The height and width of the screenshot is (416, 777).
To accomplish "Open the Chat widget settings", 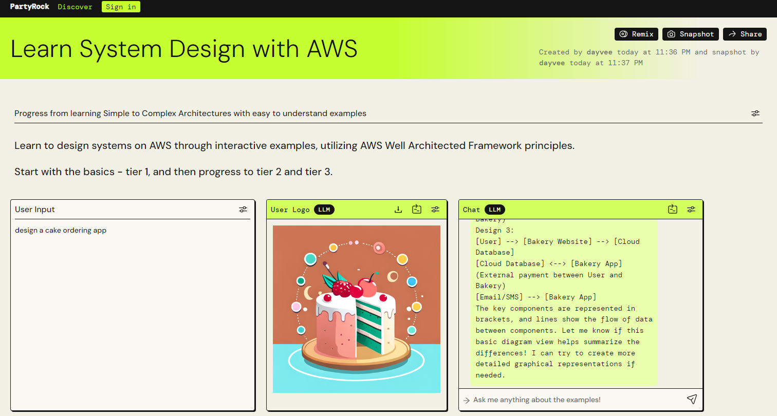I will tap(691, 209).
